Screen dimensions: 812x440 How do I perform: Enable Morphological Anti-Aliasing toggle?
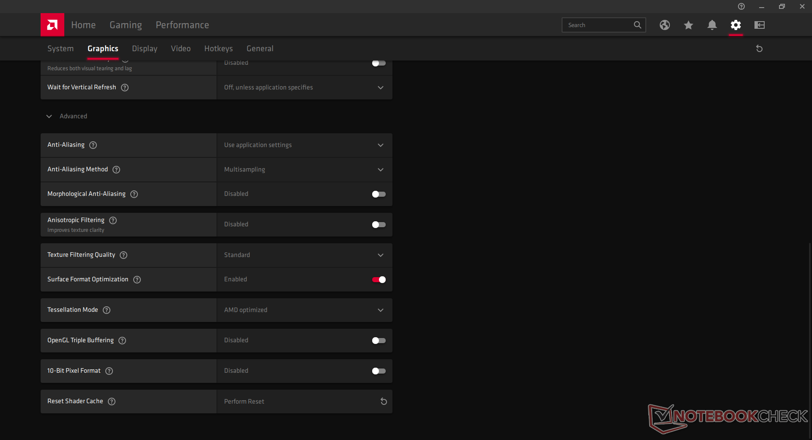pyautogui.click(x=379, y=194)
